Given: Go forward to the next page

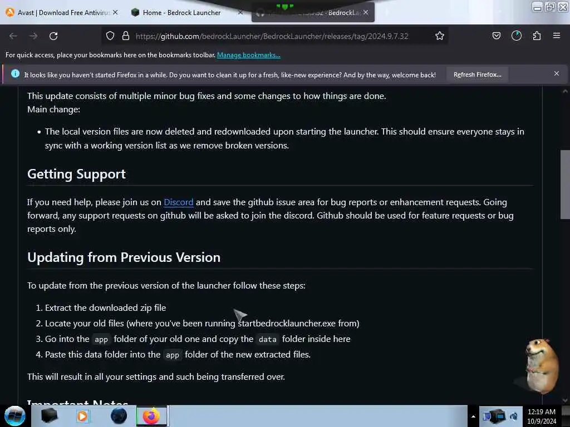Looking at the screenshot, I should click(33, 36).
